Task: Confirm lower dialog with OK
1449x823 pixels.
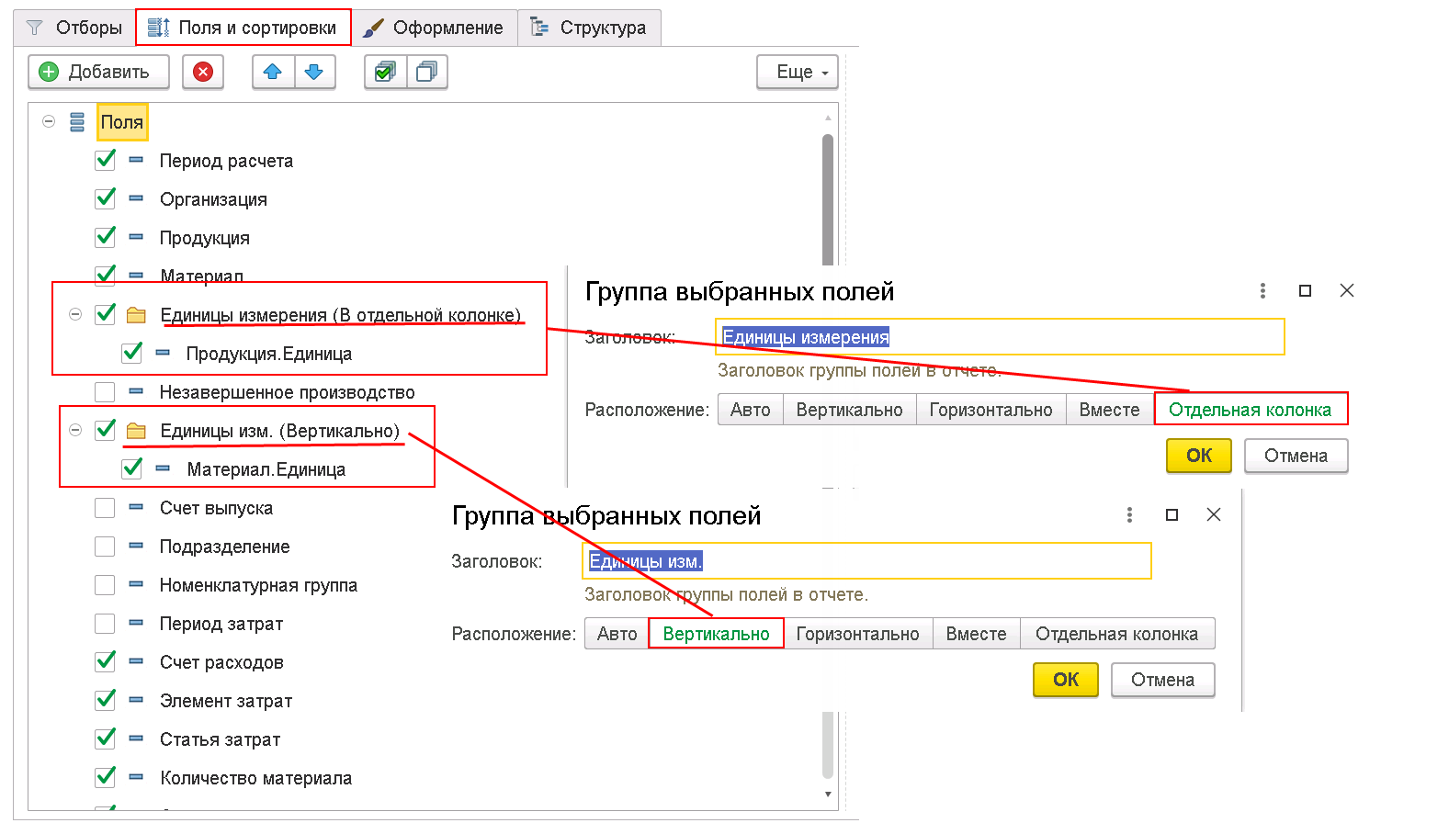Action: point(1066,680)
